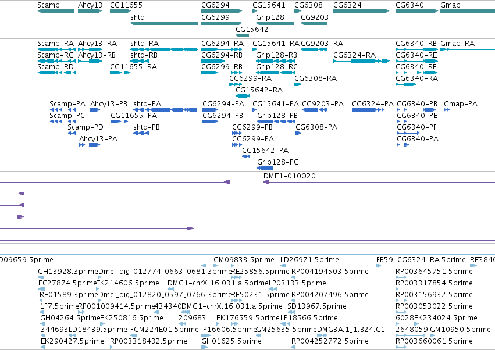Image resolution: width=495 pixels, height=350 pixels.
Task: Select EST label GM10950.5prime
Action: click(x=460, y=330)
